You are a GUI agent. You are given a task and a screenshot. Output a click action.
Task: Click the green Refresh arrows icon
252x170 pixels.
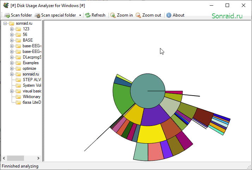point(88,15)
